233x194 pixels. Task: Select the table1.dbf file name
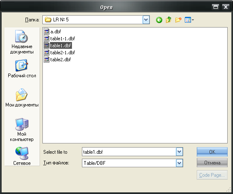[x=61, y=46]
